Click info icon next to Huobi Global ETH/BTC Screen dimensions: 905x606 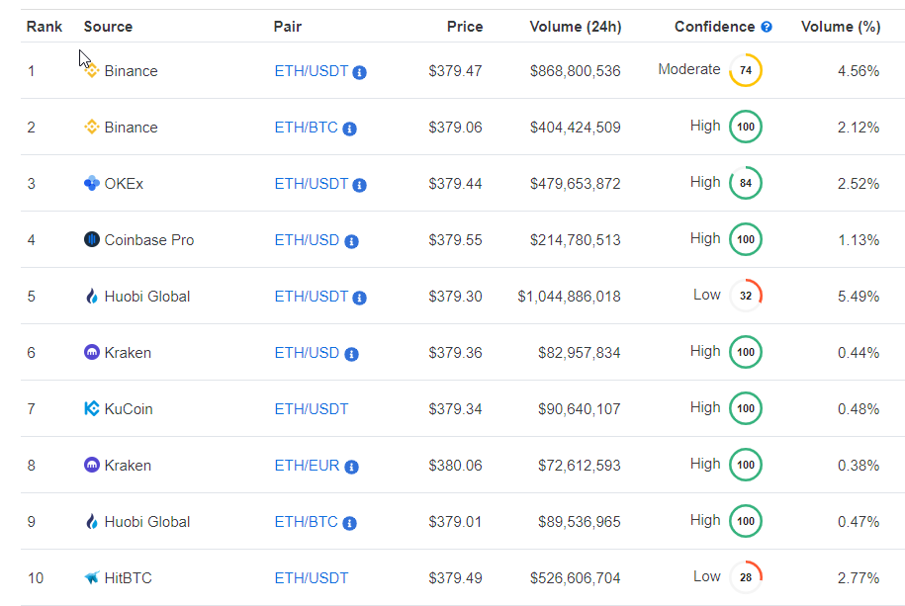[x=349, y=523]
